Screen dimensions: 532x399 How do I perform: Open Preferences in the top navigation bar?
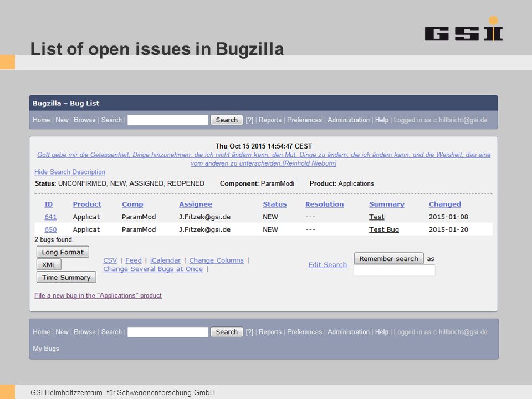click(304, 120)
